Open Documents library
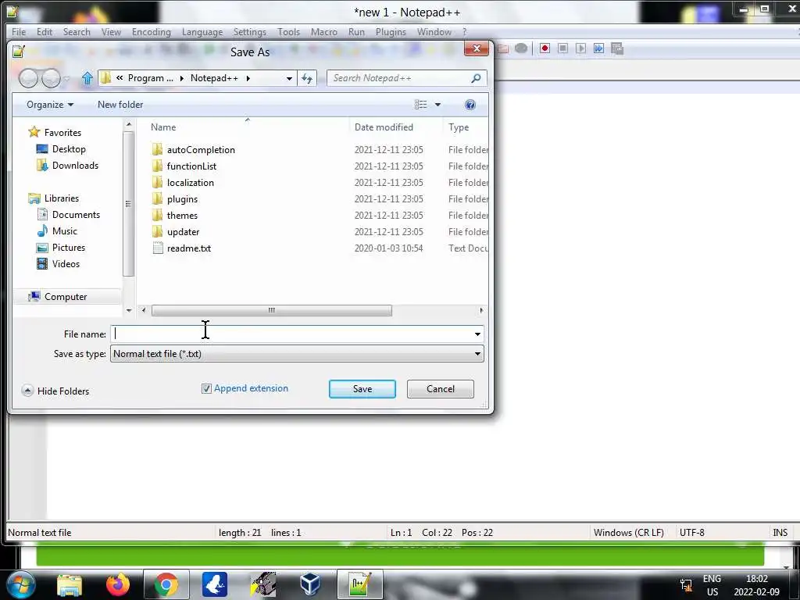The width and height of the screenshot is (800, 600). pos(76,214)
